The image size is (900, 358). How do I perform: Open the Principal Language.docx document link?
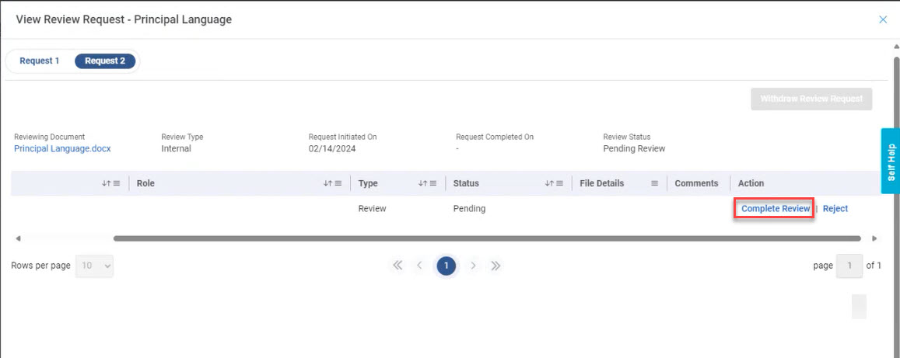click(62, 148)
